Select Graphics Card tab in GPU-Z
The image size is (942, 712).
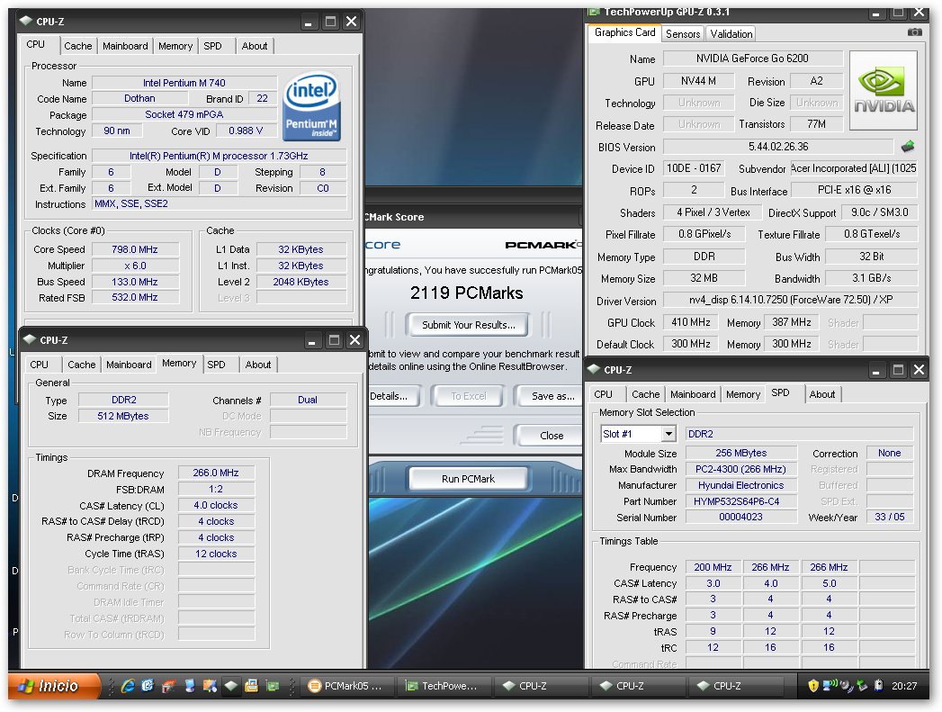coord(624,32)
